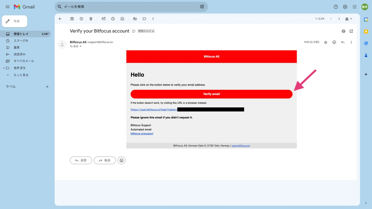The image size is (372, 209).
Task: Add email to Tasks icon
Action: coord(122,19)
